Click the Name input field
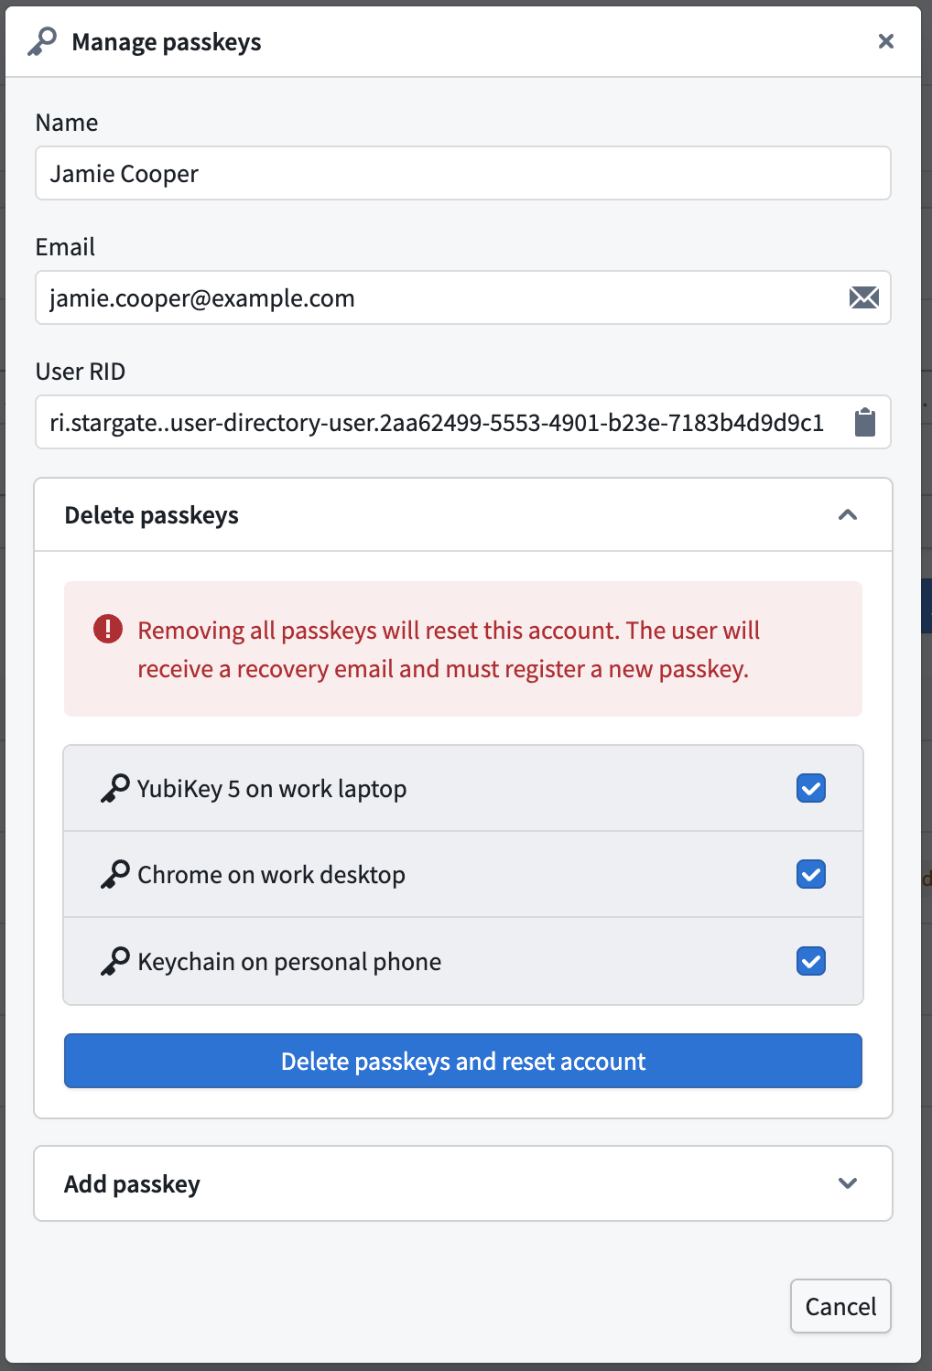 pos(463,173)
